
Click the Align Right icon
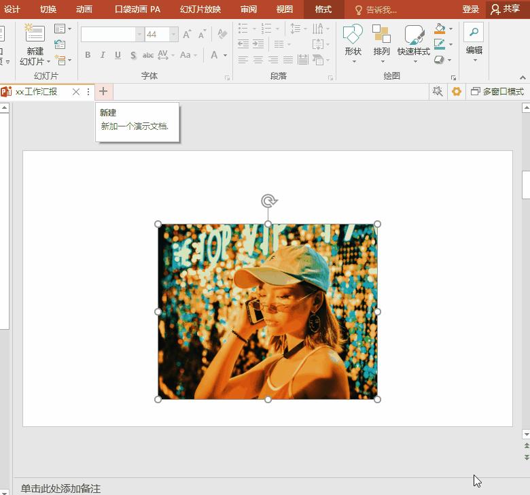click(273, 61)
